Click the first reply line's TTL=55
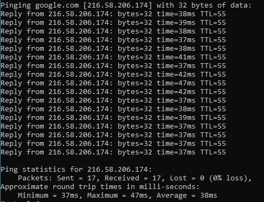The height and width of the screenshot is (202, 264). tap(213, 14)
